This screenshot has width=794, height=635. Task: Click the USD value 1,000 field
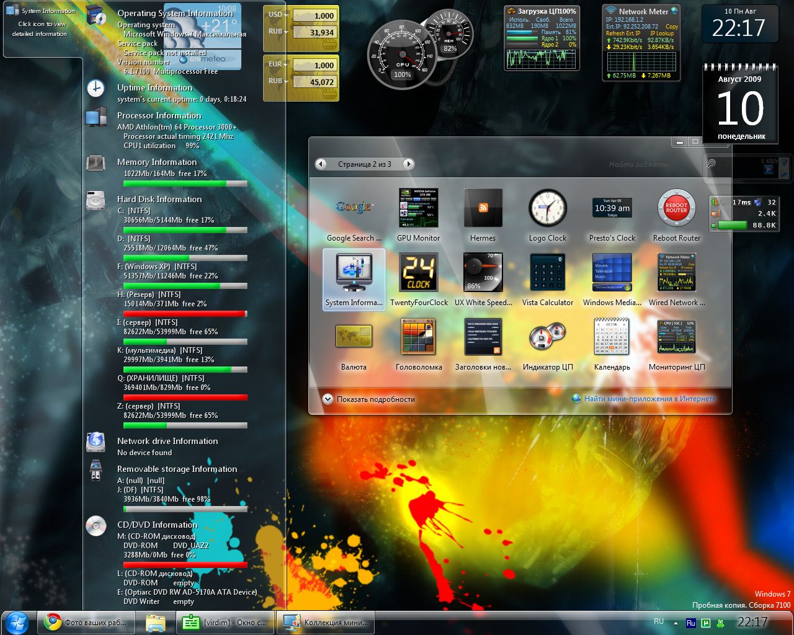point(314,16)
